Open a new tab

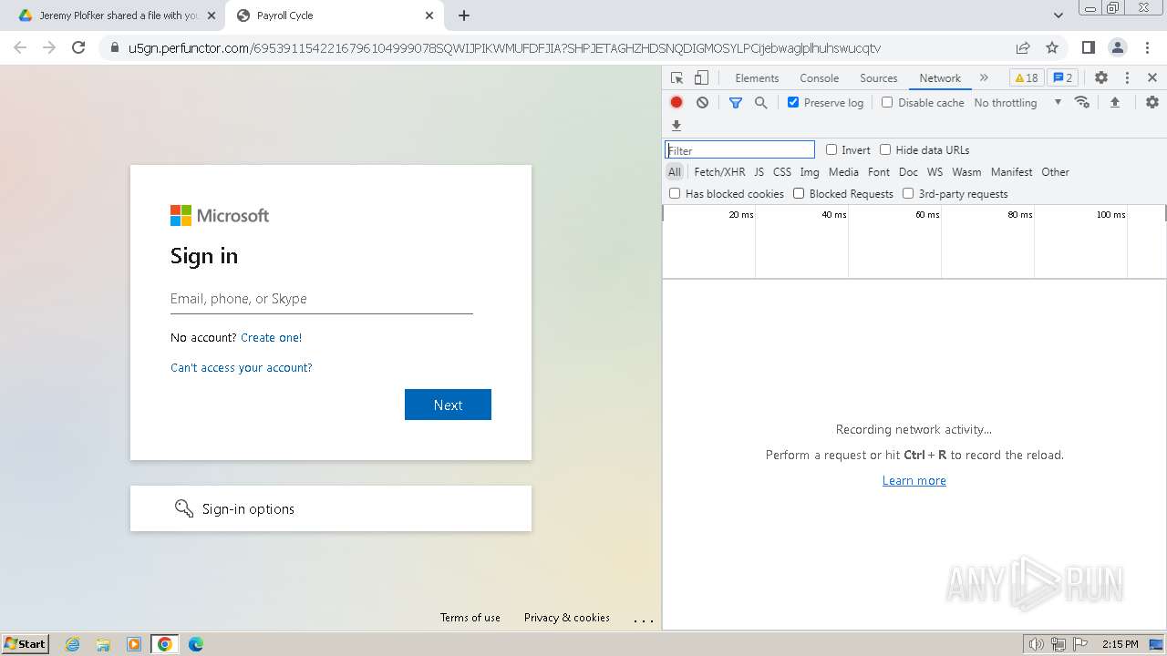click(464, 15)
